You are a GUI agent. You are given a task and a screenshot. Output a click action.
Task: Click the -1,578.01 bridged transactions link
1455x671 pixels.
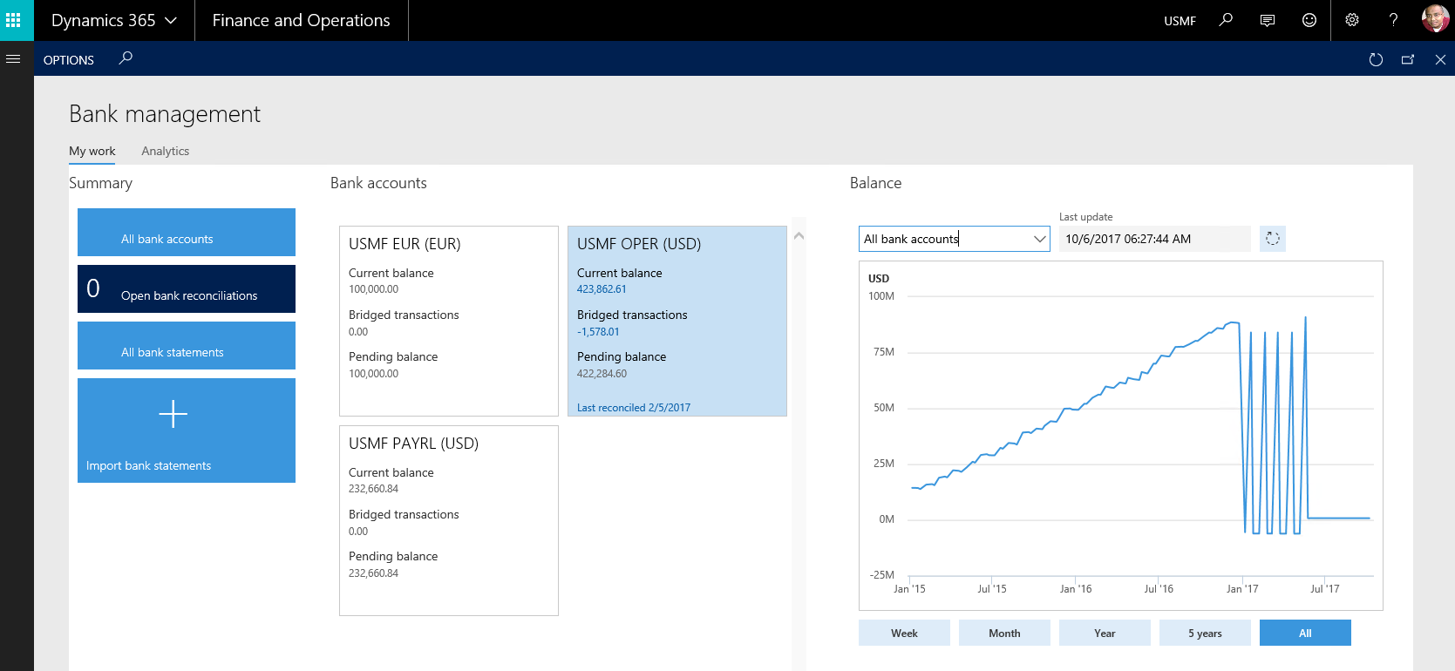[x=598, y=332]
